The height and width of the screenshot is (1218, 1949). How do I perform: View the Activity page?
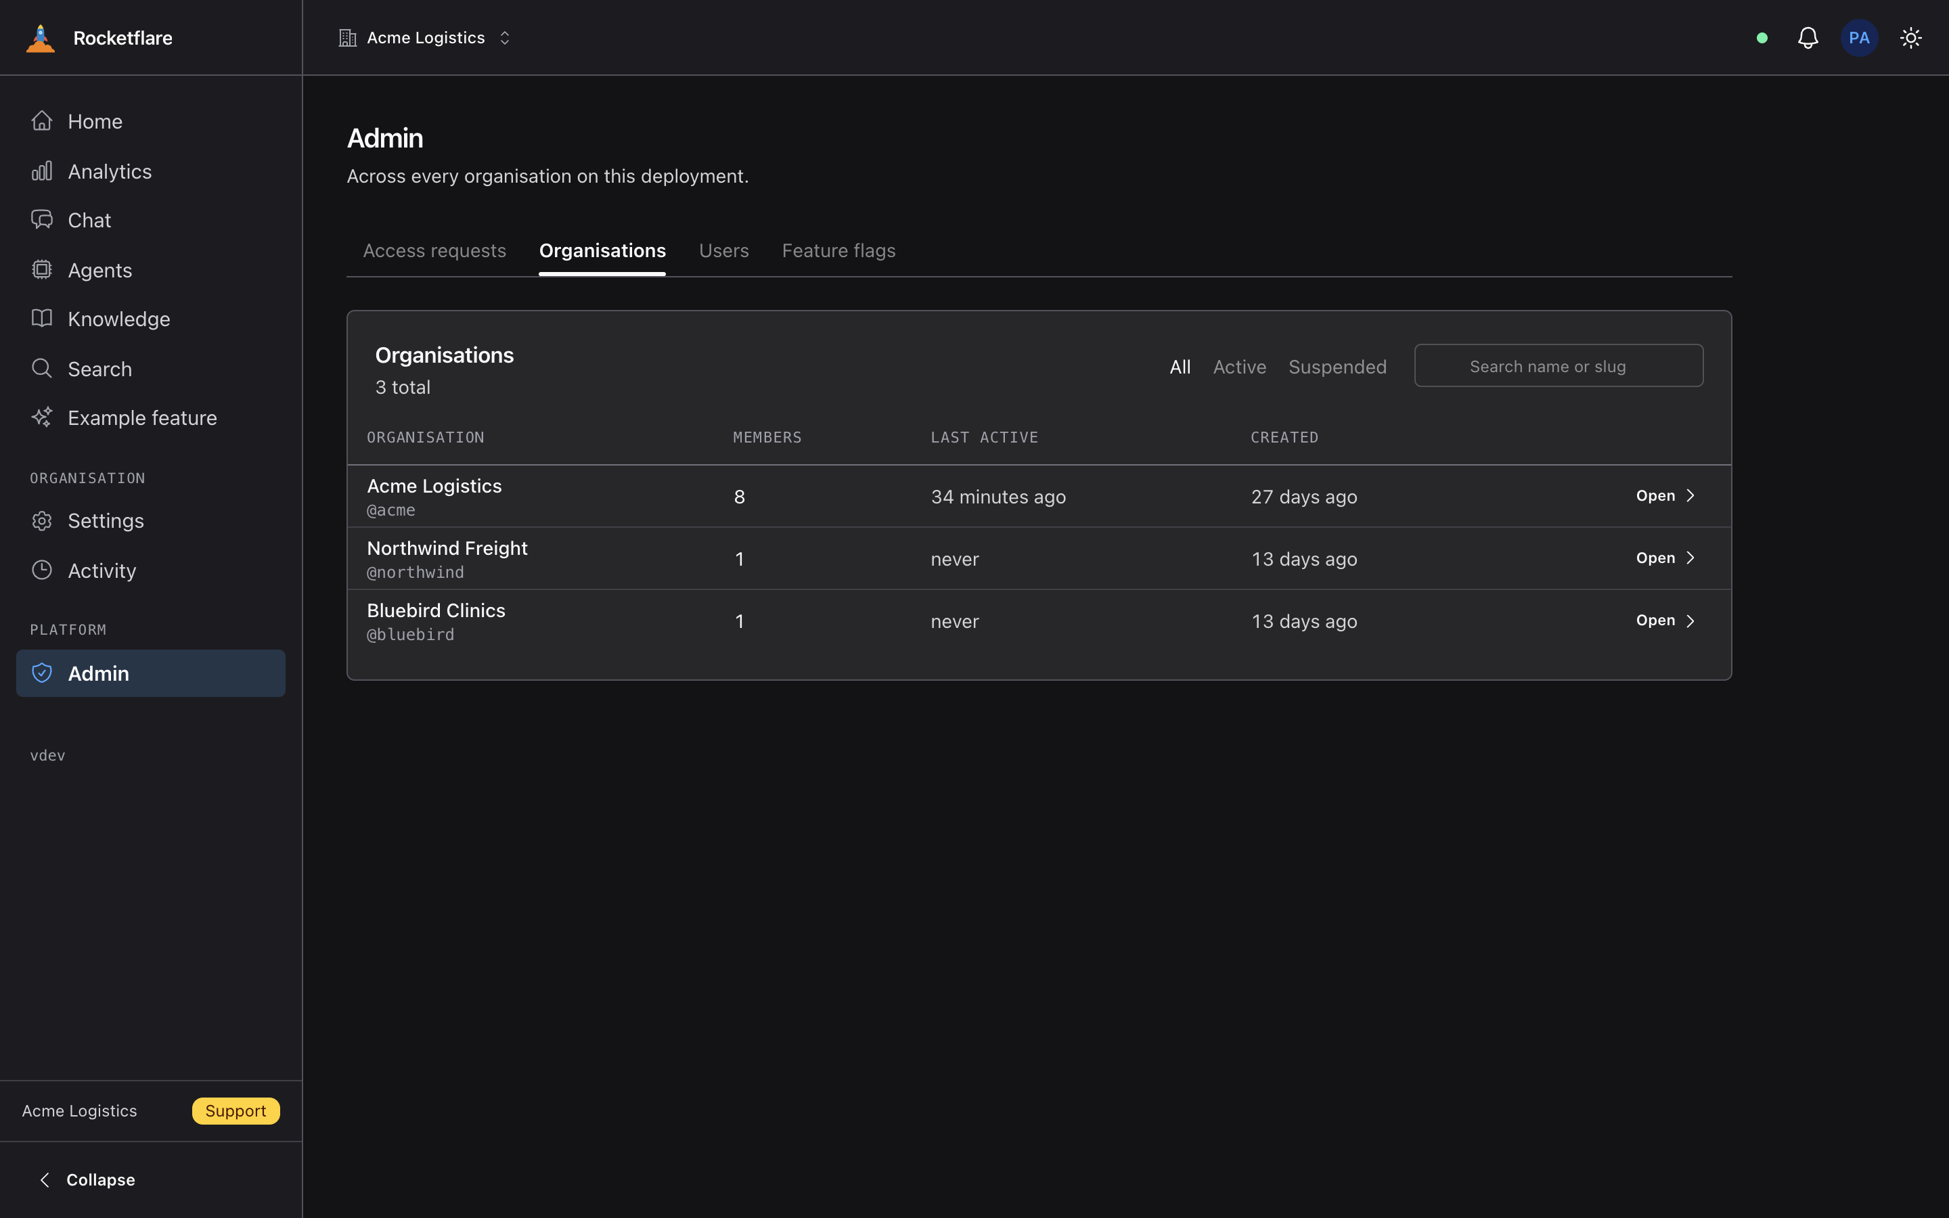click(x=151, y=570)
